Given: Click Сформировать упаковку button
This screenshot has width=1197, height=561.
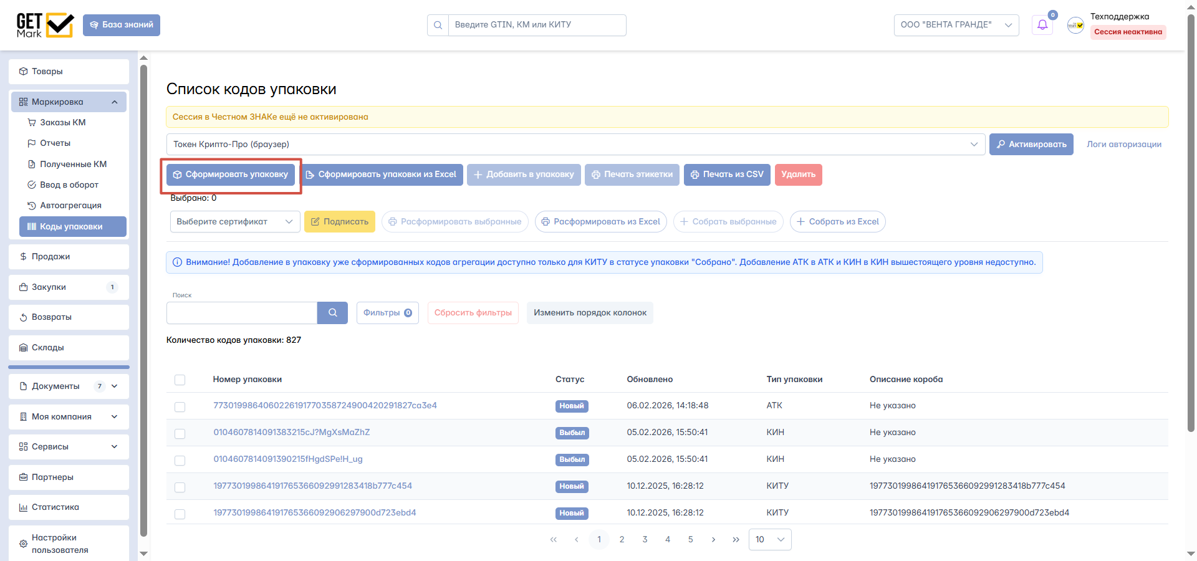Looking at the screenshot, I should point(231,175).
